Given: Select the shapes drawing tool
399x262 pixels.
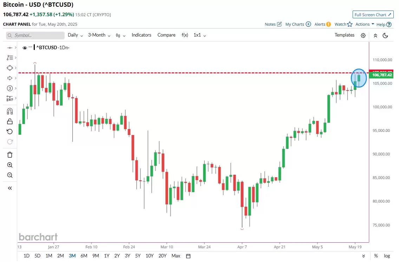Looking at the screenshot, I should tap(10, 68).
